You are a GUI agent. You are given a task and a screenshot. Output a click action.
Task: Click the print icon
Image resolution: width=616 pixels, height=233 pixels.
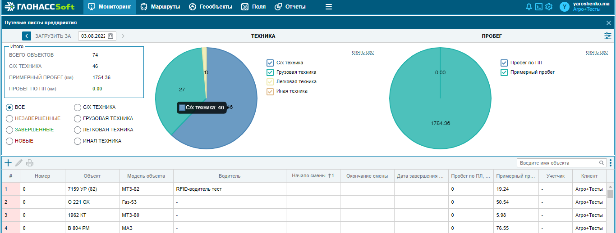coord(30,163)
